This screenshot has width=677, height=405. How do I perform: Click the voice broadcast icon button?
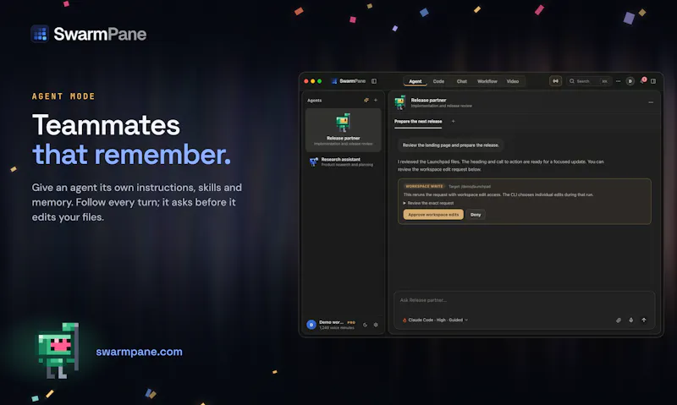coord(556,81)
